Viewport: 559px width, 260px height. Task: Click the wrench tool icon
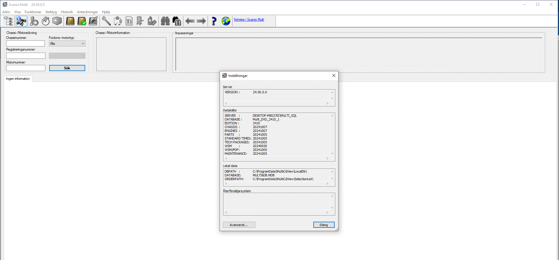(106, 21)
